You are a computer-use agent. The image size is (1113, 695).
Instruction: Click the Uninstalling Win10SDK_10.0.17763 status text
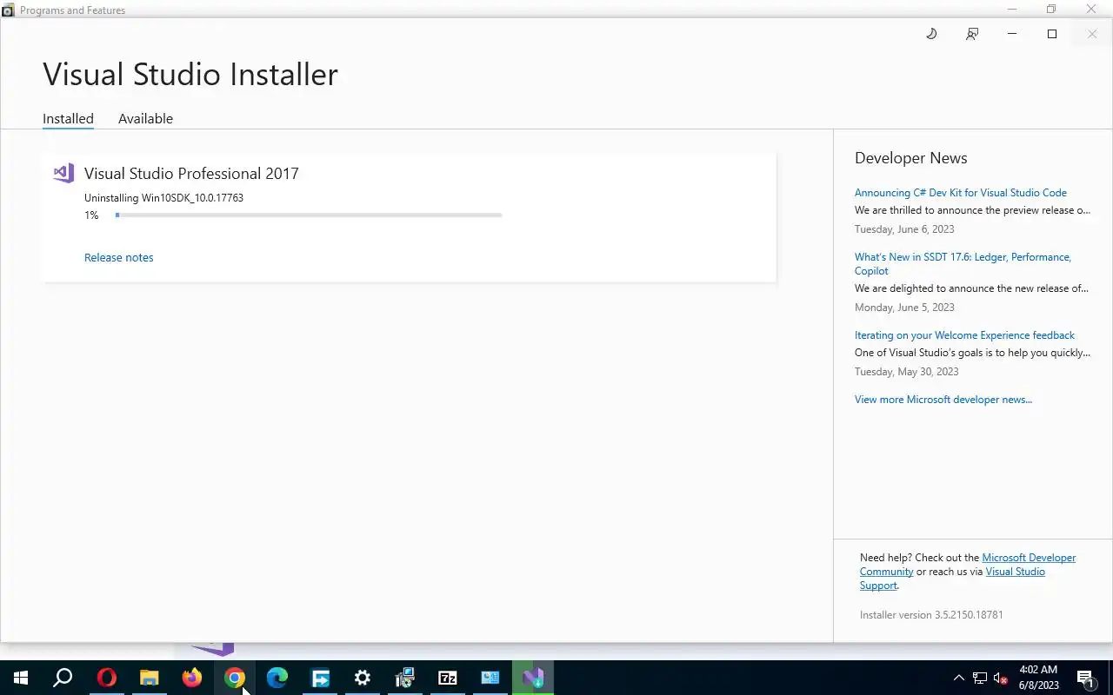[x=163, y=198]
